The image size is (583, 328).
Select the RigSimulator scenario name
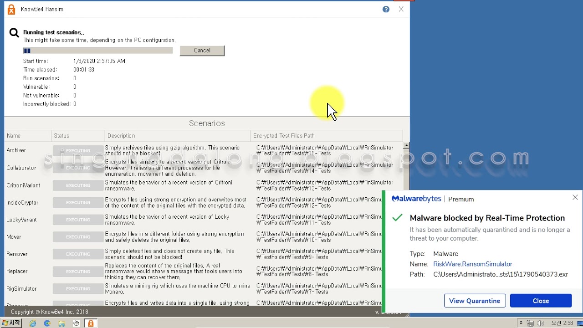pyautogui.click(x=21, y=289)
